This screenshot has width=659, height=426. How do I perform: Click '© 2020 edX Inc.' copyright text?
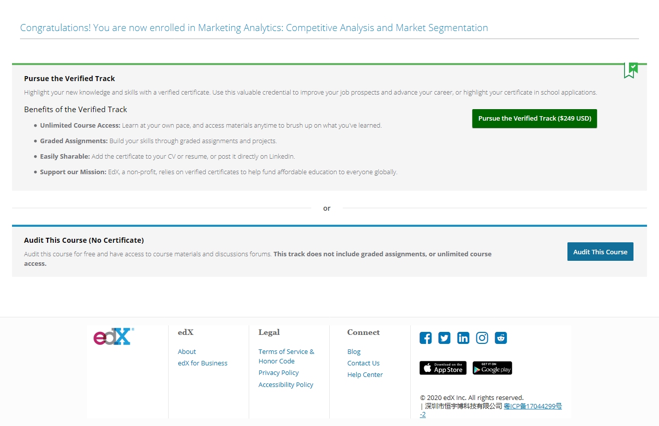tap(472, 397)
